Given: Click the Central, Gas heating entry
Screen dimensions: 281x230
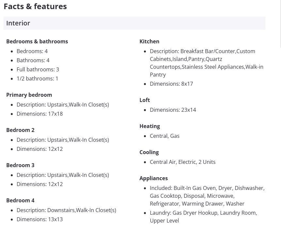Looking at the screenshot, I should tap(164, 136).
